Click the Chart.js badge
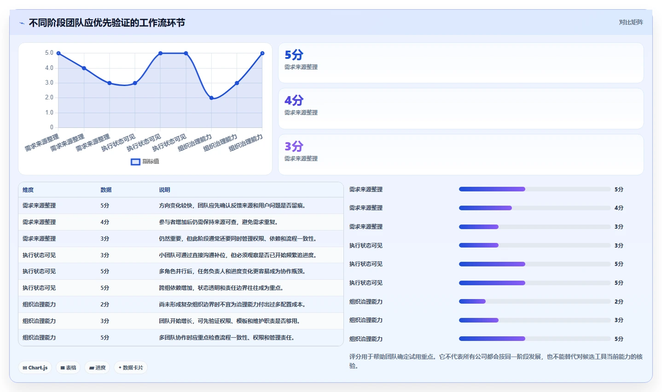 pyautogui.click(x=35, y=368)
